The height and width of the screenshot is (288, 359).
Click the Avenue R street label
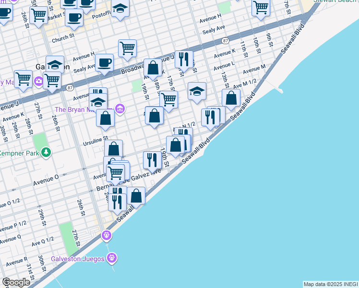point(17,262)
